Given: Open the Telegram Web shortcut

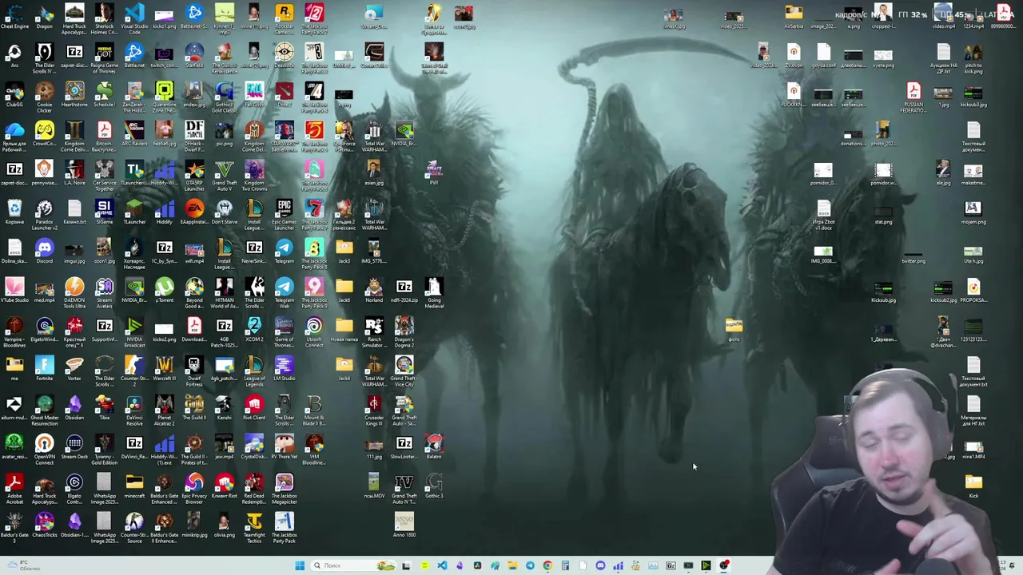Looking at the screenshot, I should coord(284,292).
